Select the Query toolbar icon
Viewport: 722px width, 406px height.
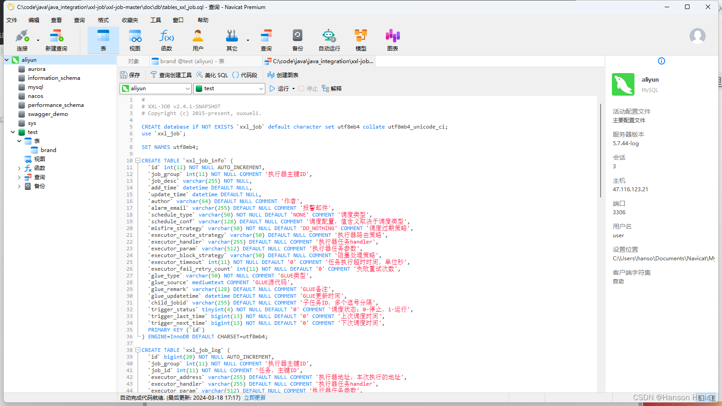click(266, 40)
